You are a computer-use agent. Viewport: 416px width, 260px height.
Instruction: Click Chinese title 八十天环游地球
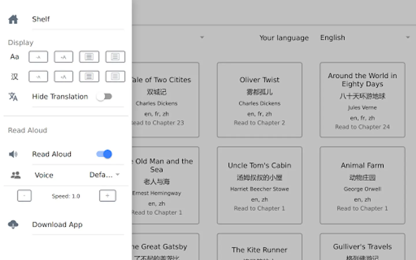[362, 96]
